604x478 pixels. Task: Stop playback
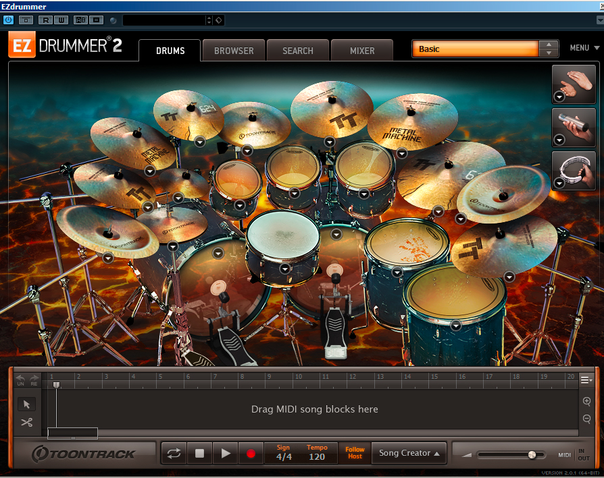point(199,454)
